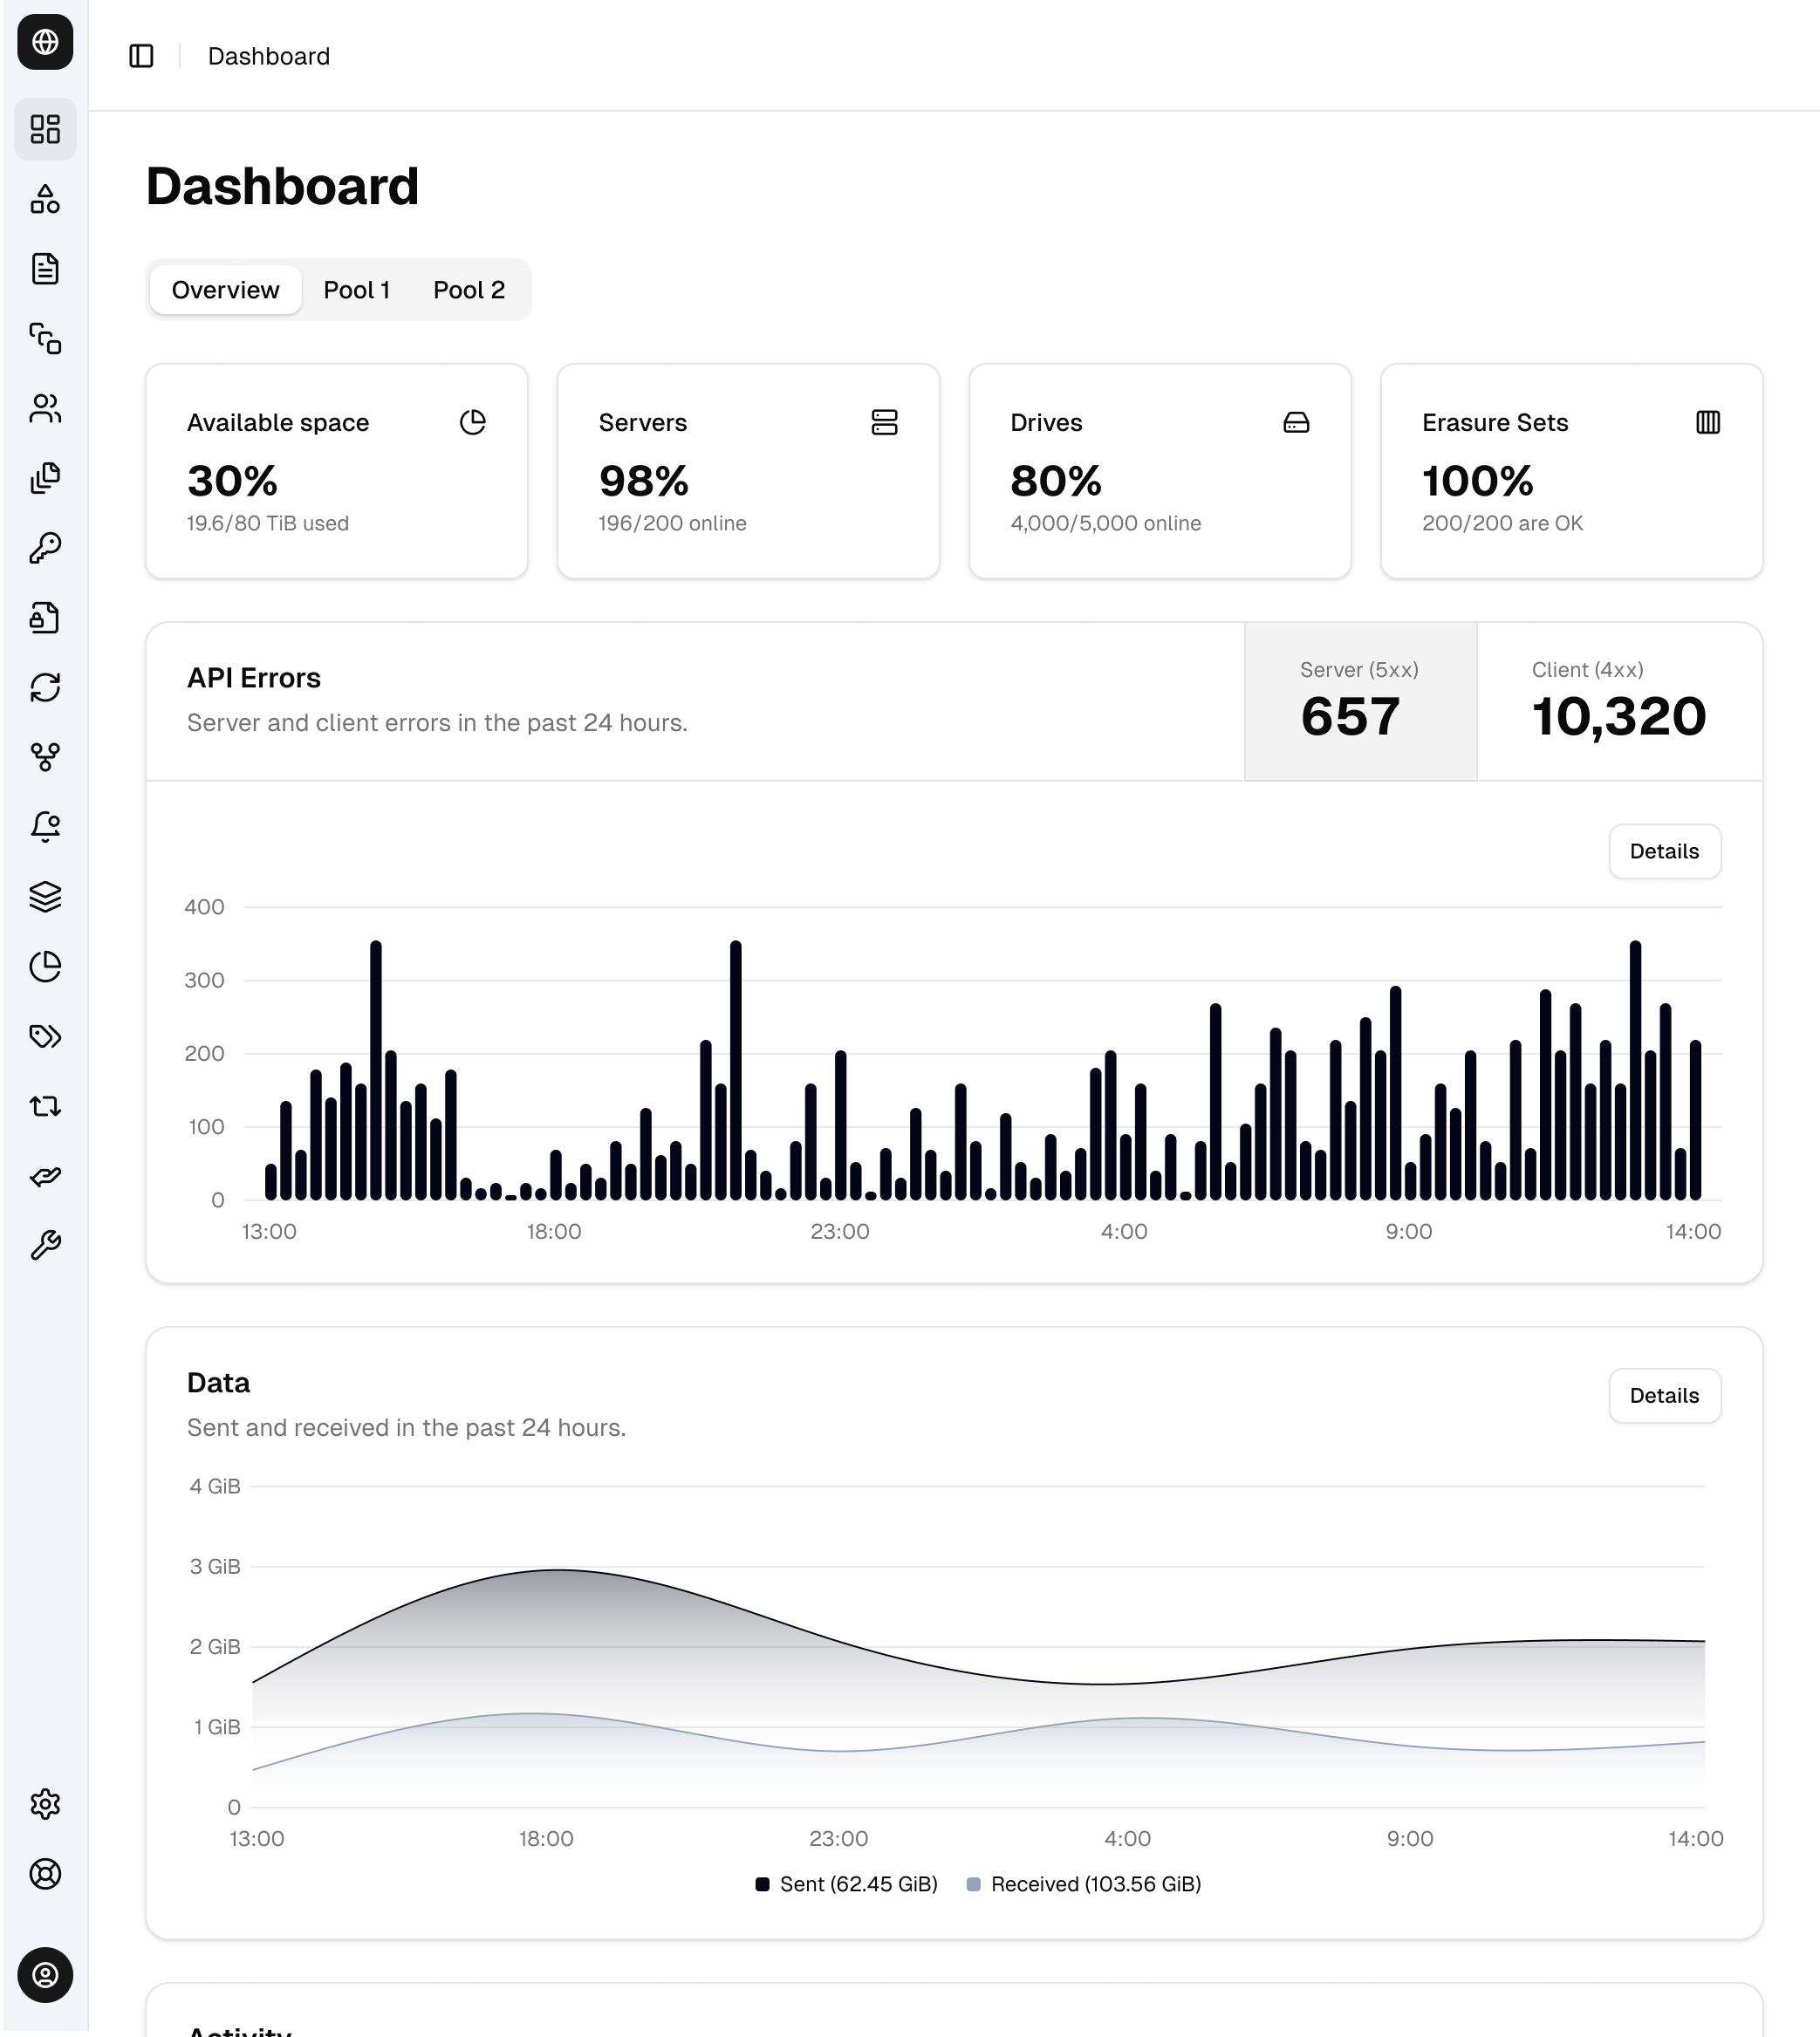Image resolution: width=1820 pixels, height=2037 pixels.
Task: Open the stacked files icon in the sidebar
Action: pyautogui.click(x=45, y=478)
